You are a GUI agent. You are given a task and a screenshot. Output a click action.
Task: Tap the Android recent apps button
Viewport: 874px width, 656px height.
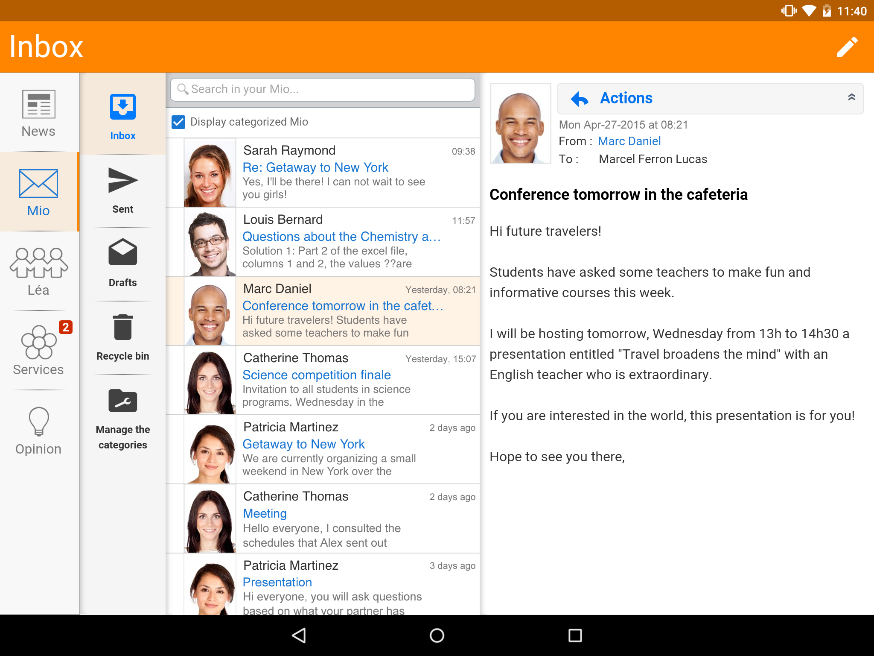point(575,635)
